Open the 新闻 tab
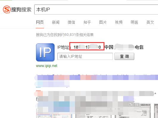This screenshot has width=158, height=118. pyautogui.click(x=56, y=22)
